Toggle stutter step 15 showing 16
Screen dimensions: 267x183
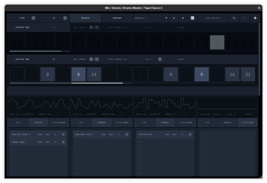point(232,74)
